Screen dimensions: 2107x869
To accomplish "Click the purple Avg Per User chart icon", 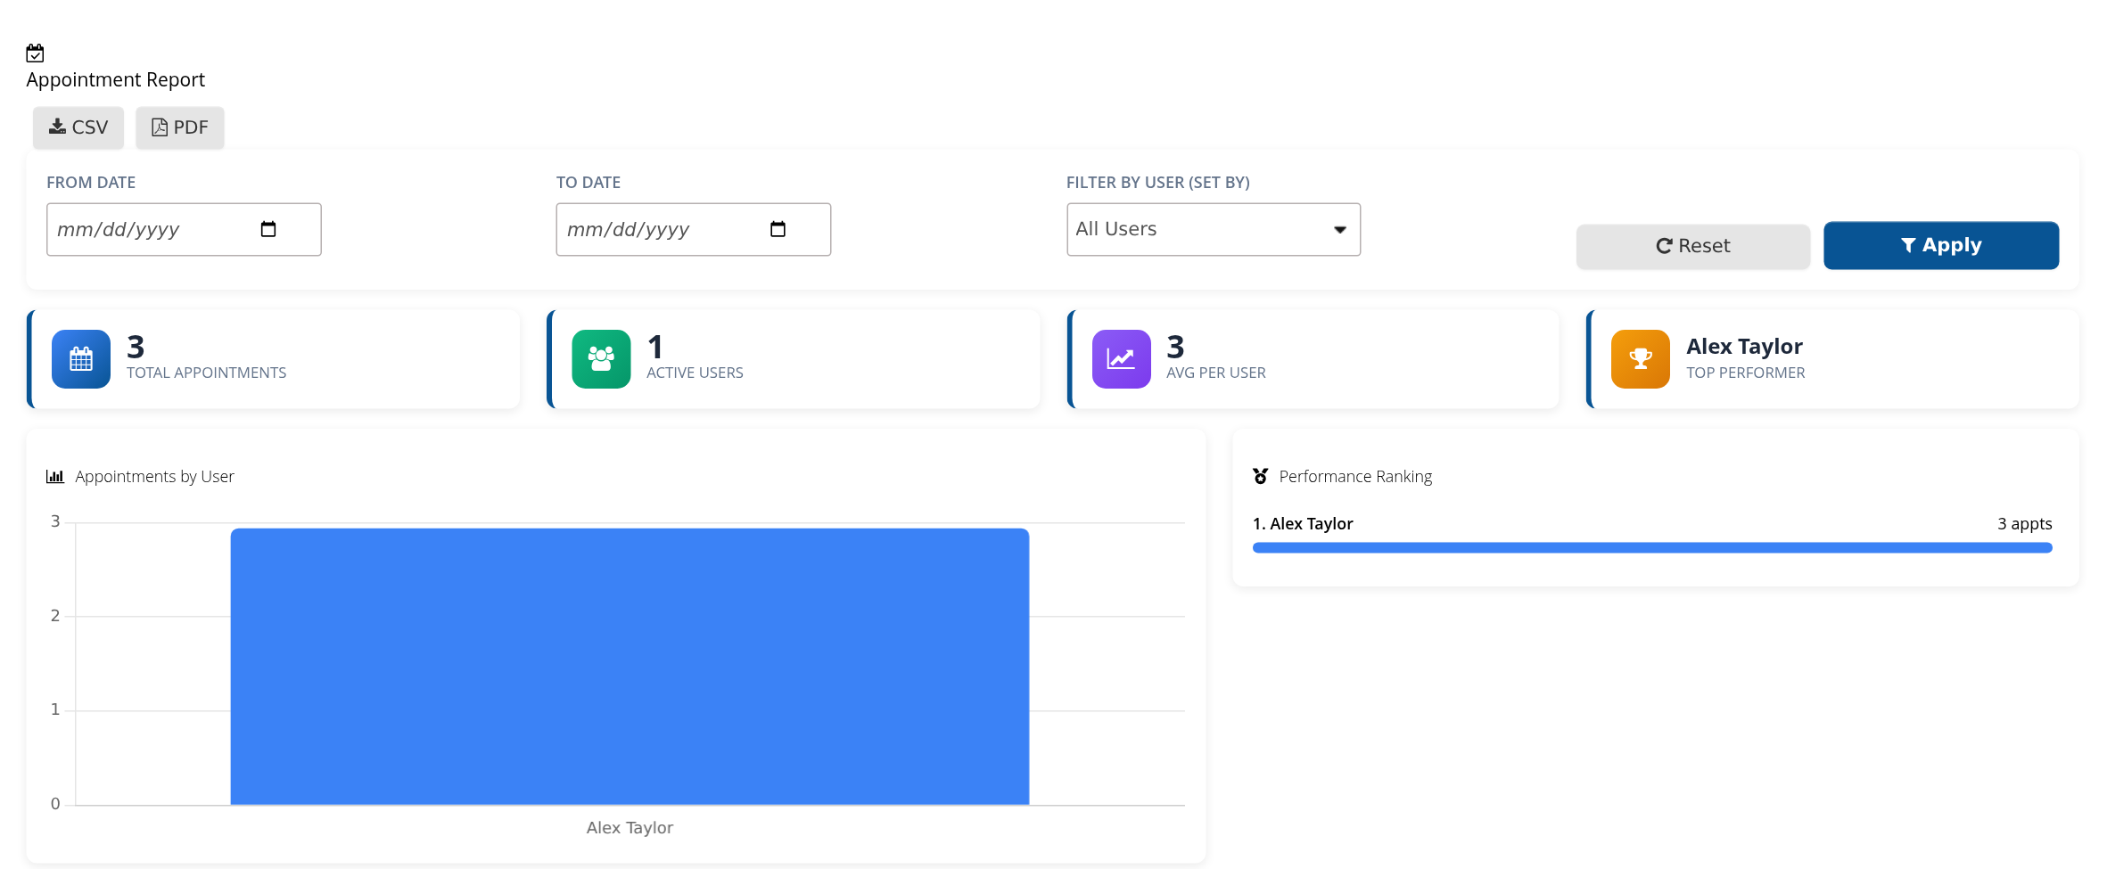I will (1122, 359).
